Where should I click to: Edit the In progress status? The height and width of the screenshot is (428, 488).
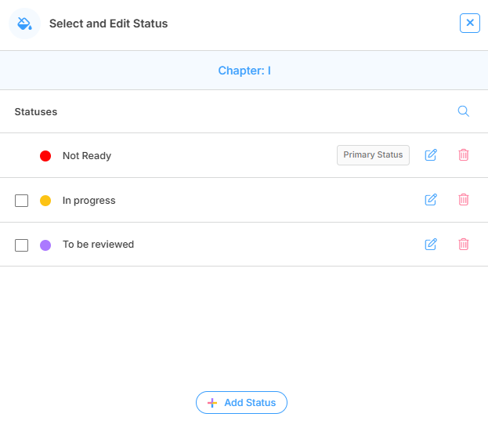pyautogui.click(x=431, y=200)
